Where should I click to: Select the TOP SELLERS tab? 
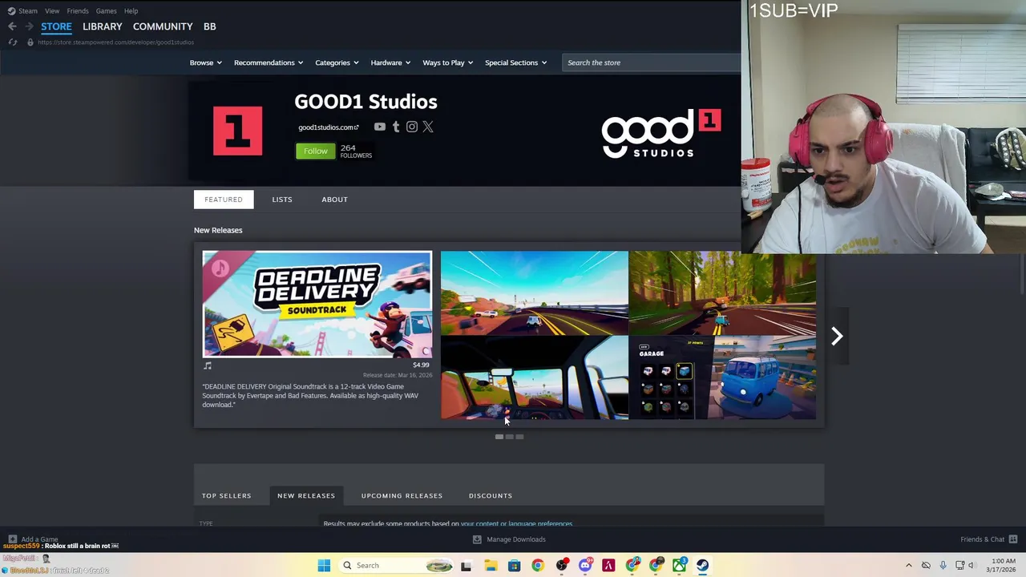click(226, 495)
